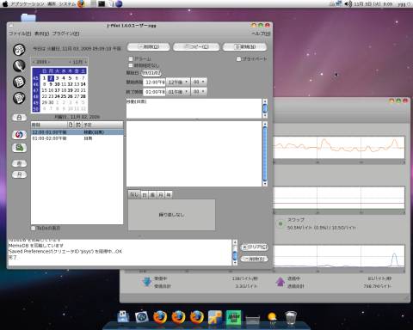Open the weather sun icon in dock
Viewport: 413px width, 330px height.
(272, 317)
